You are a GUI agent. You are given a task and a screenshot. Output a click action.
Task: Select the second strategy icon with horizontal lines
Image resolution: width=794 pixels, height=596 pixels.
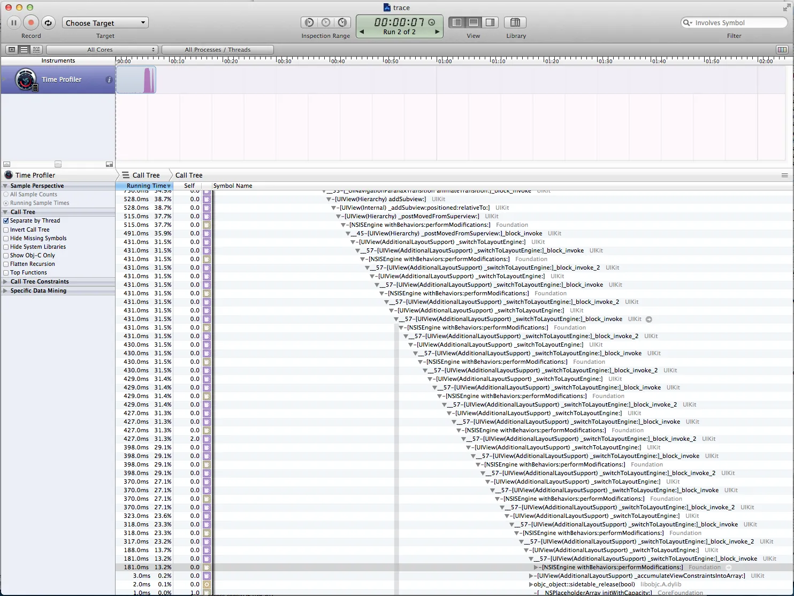[x=24, y=50]
